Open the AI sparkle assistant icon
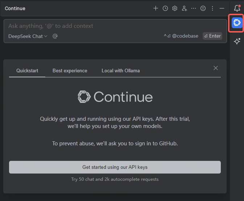 (x=237, y=41)
